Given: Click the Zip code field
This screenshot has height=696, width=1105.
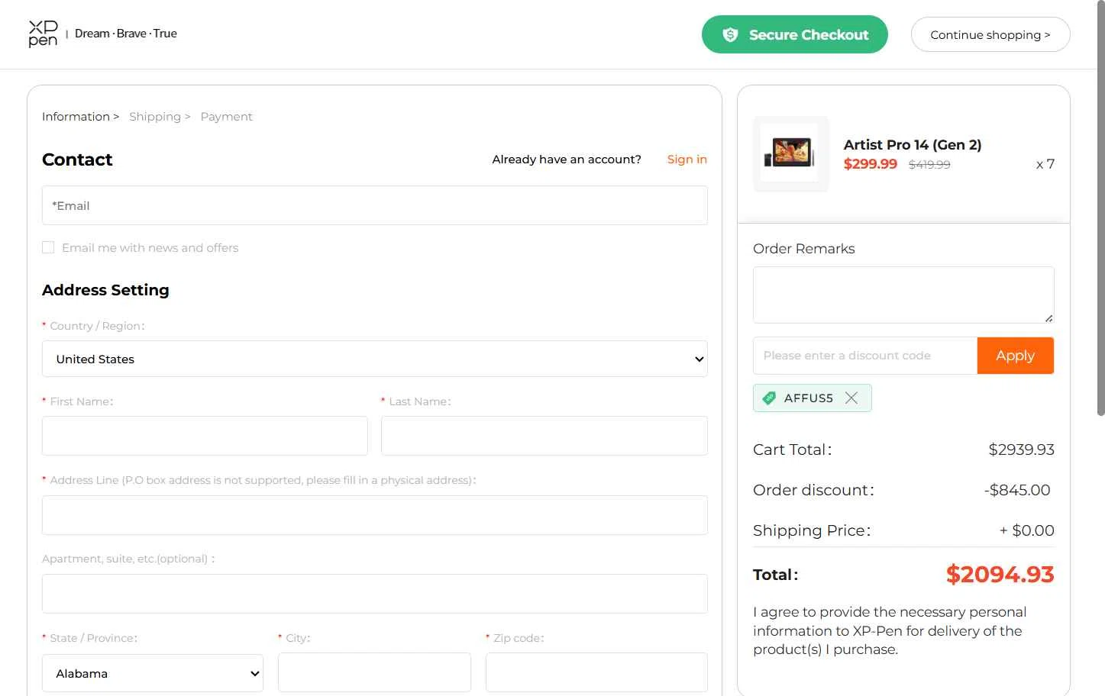Looking at the screenshot, I should 596,672.
